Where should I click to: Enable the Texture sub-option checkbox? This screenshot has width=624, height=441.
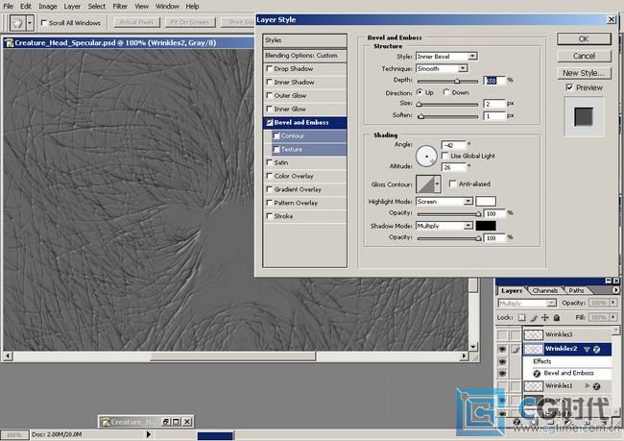click(276, 149)
